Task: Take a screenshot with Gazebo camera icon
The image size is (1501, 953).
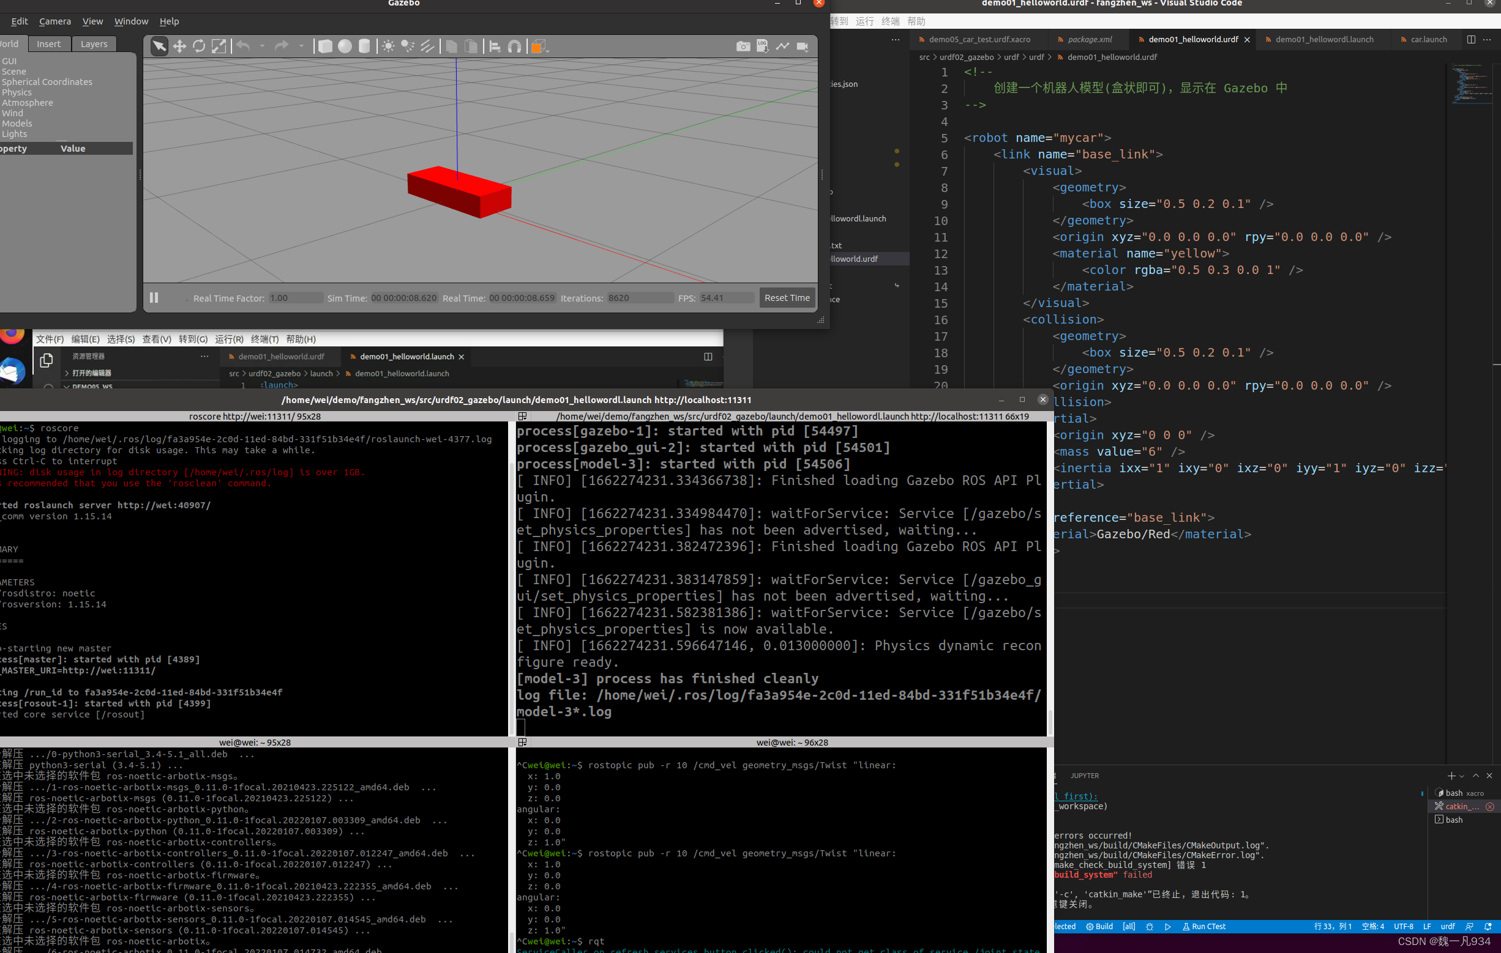Action: point(743,46)
